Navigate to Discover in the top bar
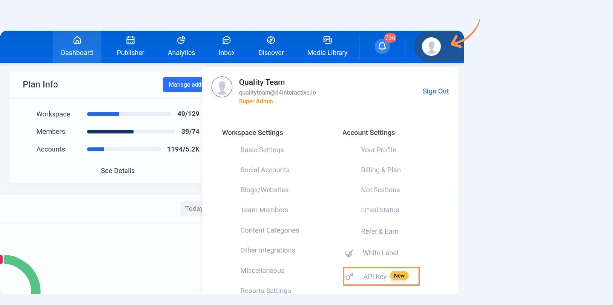The height and width of the screenshot is (305, 613). pos(271,46)
